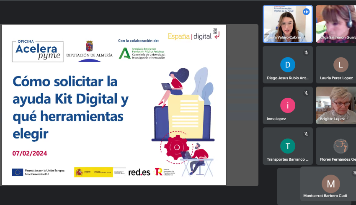Select Brigitte Lopez's video tile
Viewport: 356px width, 205px height.
(x=336, y=105)
